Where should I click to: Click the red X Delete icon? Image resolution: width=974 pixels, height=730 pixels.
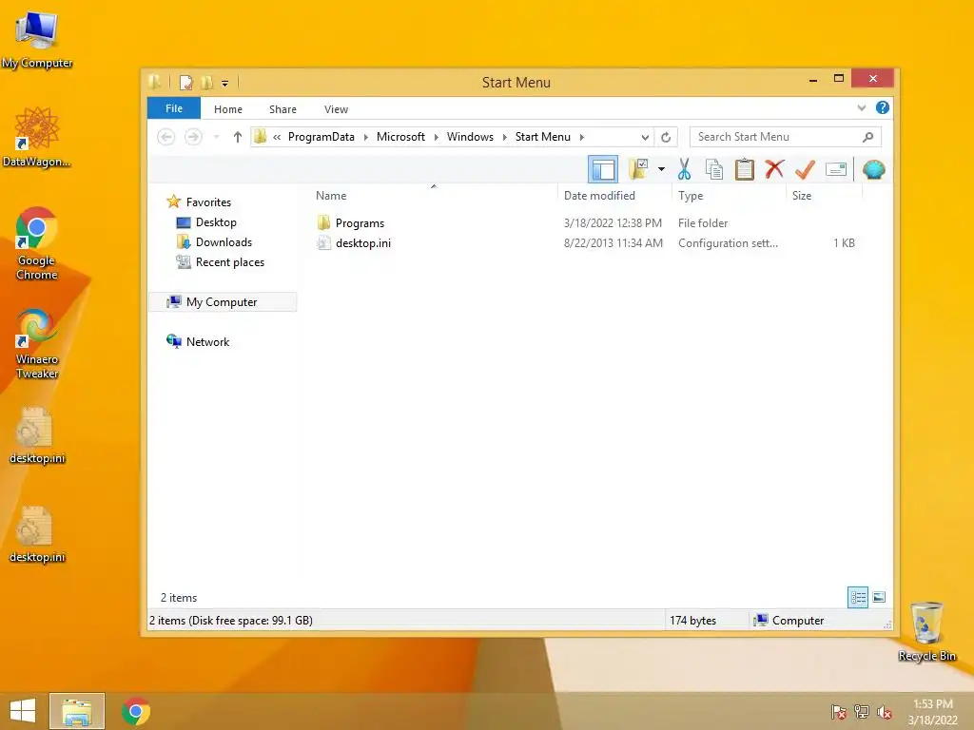tap(774, 169)
